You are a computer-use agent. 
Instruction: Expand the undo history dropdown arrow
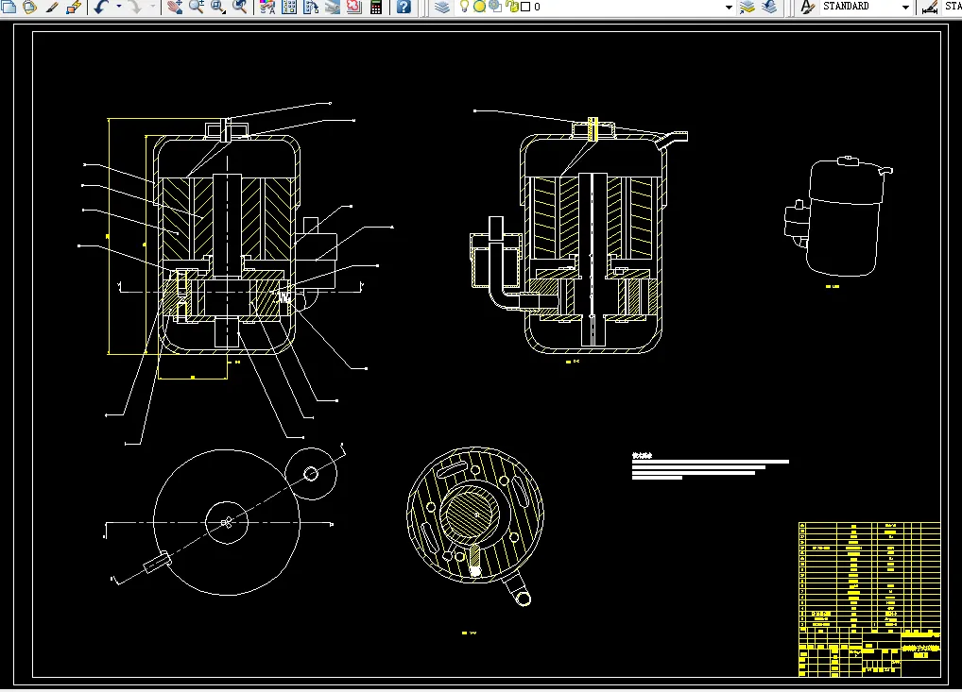pos(119,7)
